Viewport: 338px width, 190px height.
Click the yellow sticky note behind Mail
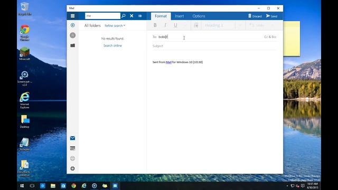(292, 39)
